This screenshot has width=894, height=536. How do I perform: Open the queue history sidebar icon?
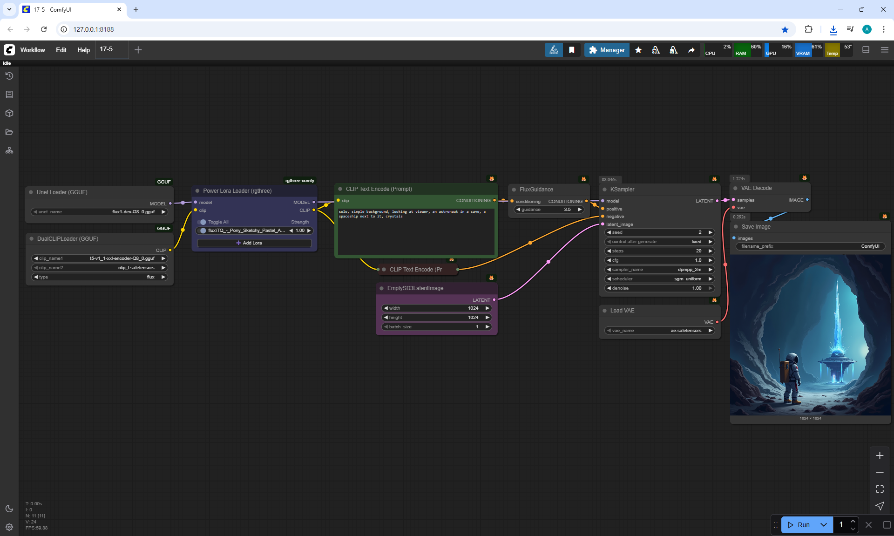[9, 76]
